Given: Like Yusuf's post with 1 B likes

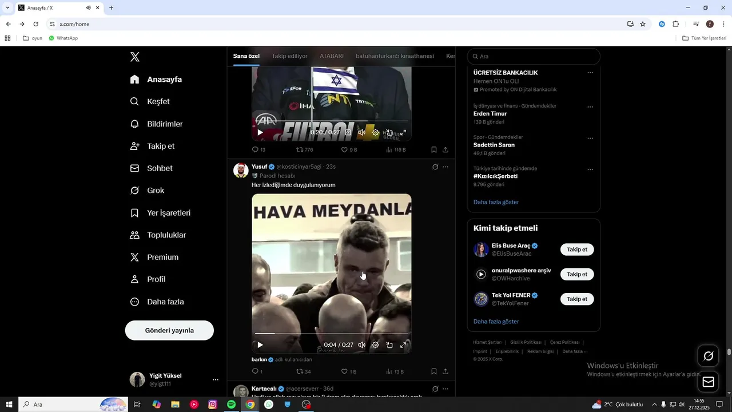Looking at the screenshot, I should [x=348, y=371].
